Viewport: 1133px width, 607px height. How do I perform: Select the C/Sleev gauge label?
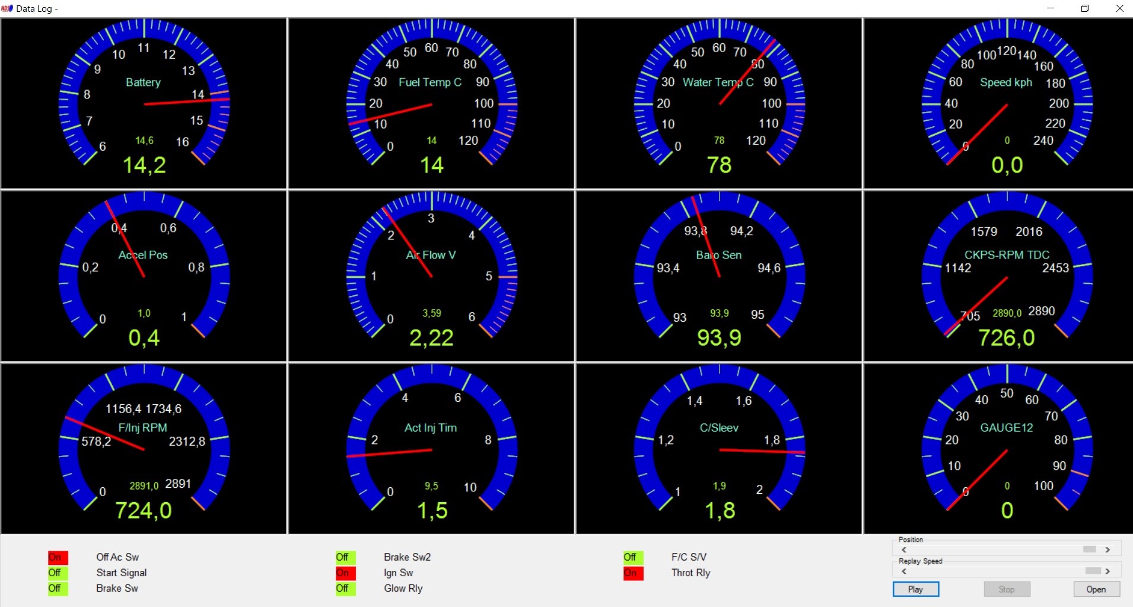pos(719,427)
